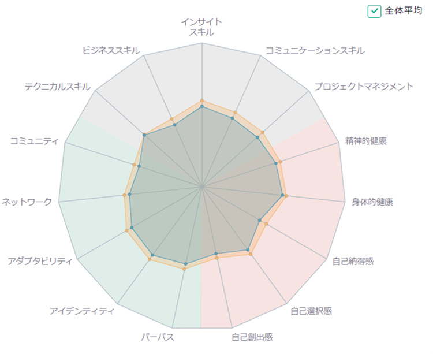The height and width of the screenshot is (354, 433).
Task: Select the テクニカルスキル axis label
Action: point(57,87)
